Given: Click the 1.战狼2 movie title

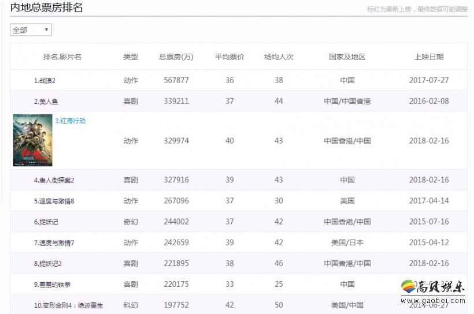Looking at the screenshot, I should [45, 81].
